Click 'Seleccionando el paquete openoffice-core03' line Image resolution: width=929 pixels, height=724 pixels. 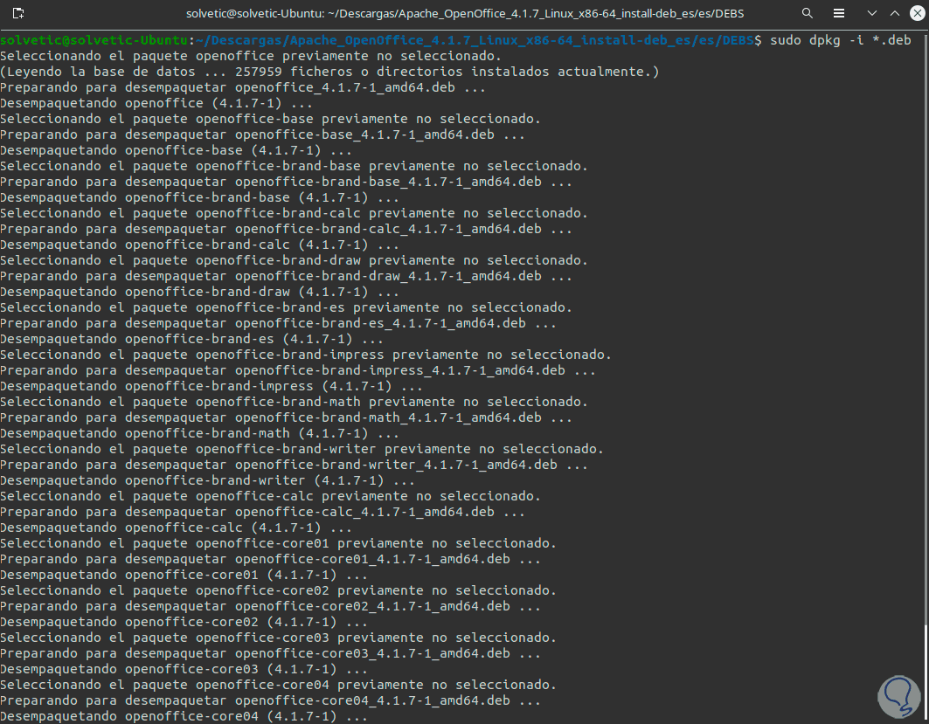pyautogui.click(x=279, y=638)
